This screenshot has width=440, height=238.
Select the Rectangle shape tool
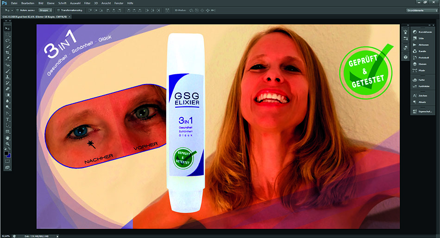point(7,131)
